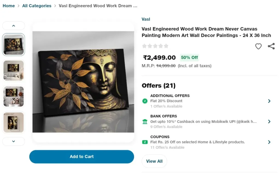Open the Vasl brand page

pos(146,19)
